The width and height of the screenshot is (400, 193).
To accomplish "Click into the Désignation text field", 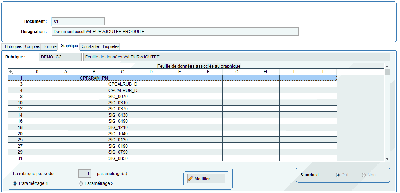I will (x=175, y=32).
